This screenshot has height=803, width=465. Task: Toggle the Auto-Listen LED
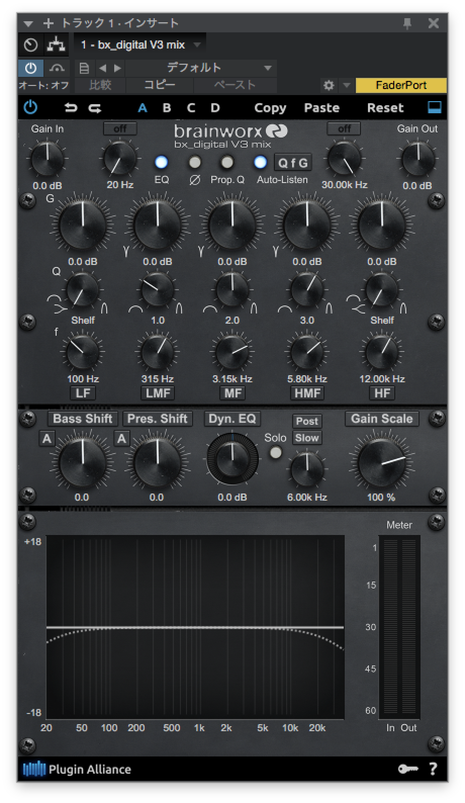260,162
